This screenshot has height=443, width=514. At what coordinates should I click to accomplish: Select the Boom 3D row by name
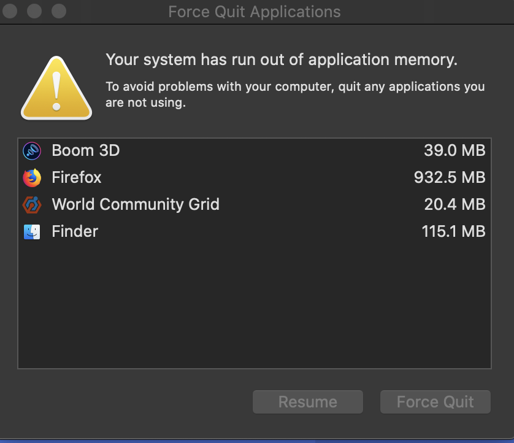click(x=85, y=151)
